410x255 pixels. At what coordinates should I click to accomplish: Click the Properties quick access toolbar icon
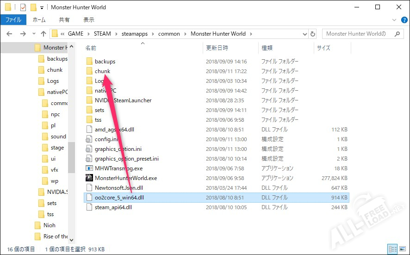(x=23, y=7)
